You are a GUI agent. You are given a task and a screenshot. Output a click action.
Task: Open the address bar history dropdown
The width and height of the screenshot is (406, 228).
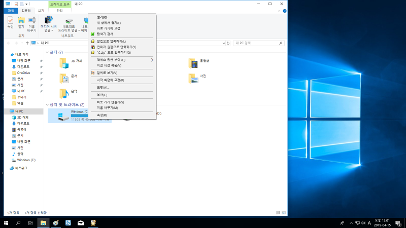click(223, 43)
